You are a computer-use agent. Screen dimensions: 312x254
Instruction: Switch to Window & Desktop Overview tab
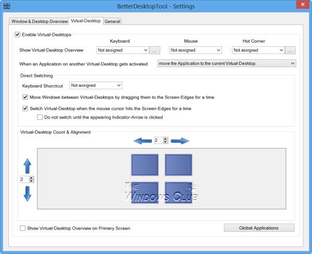(x=40, y=21)
